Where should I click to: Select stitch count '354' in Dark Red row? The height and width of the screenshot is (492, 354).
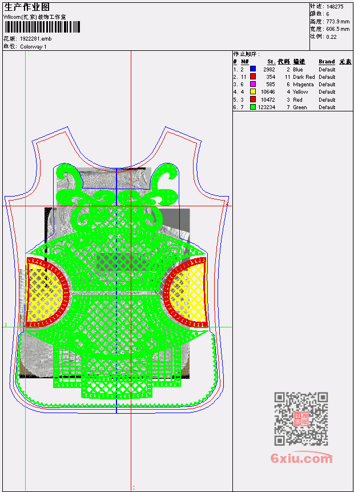tap(271, 77)
